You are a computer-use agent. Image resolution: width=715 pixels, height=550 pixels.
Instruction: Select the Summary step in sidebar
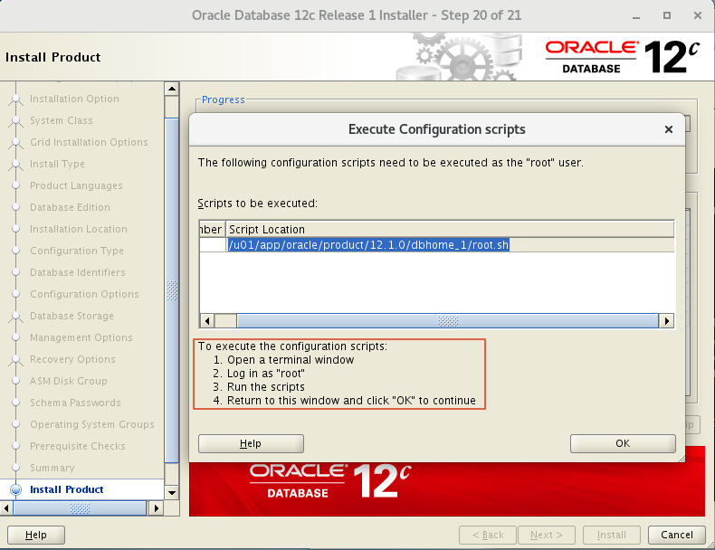(52, 468)
